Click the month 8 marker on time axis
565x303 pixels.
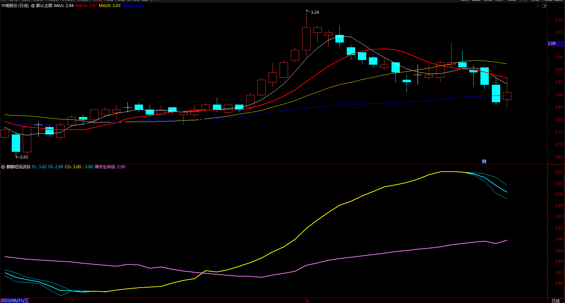tap(308, 301)
